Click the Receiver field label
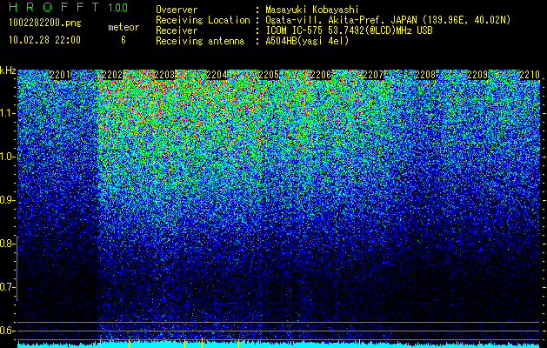The image size is (547, 348). pos(177,30)
